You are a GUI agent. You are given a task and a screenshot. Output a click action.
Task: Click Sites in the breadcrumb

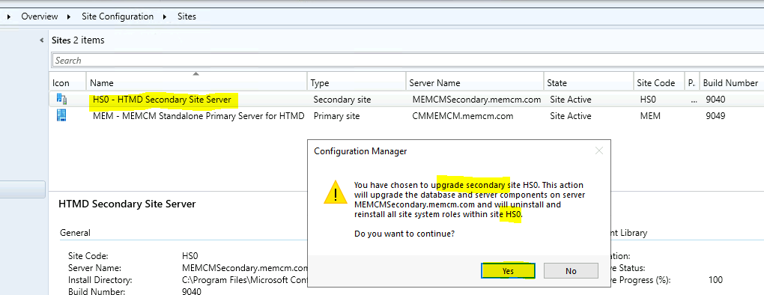187,16
